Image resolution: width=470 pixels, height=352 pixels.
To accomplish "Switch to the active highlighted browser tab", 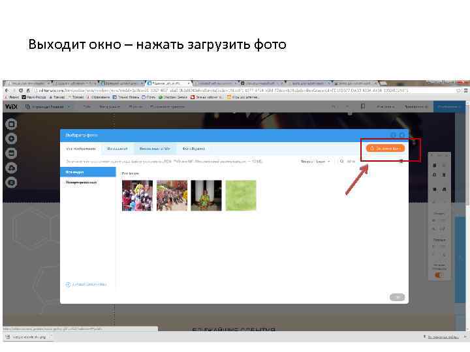I will (169, 83).
